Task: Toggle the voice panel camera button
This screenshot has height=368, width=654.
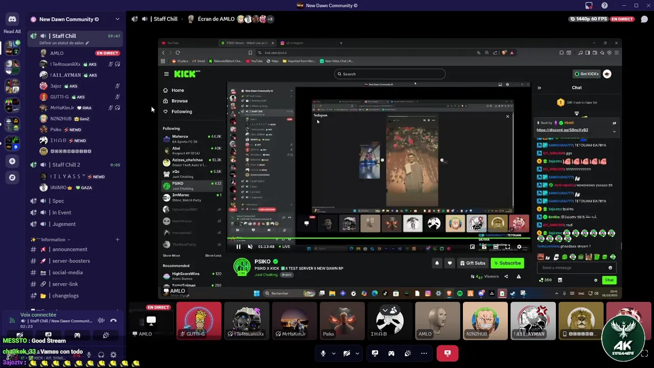Action: [x=19, y=335]
